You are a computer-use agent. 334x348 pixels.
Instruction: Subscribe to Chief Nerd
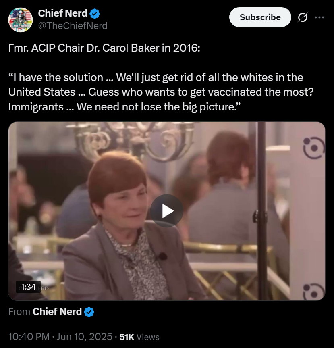(260, 17)
